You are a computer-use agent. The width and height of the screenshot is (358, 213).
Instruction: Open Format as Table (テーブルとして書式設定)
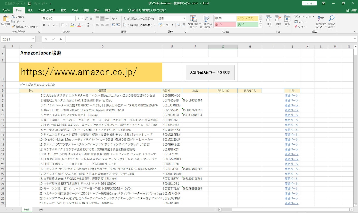point(206,22)
